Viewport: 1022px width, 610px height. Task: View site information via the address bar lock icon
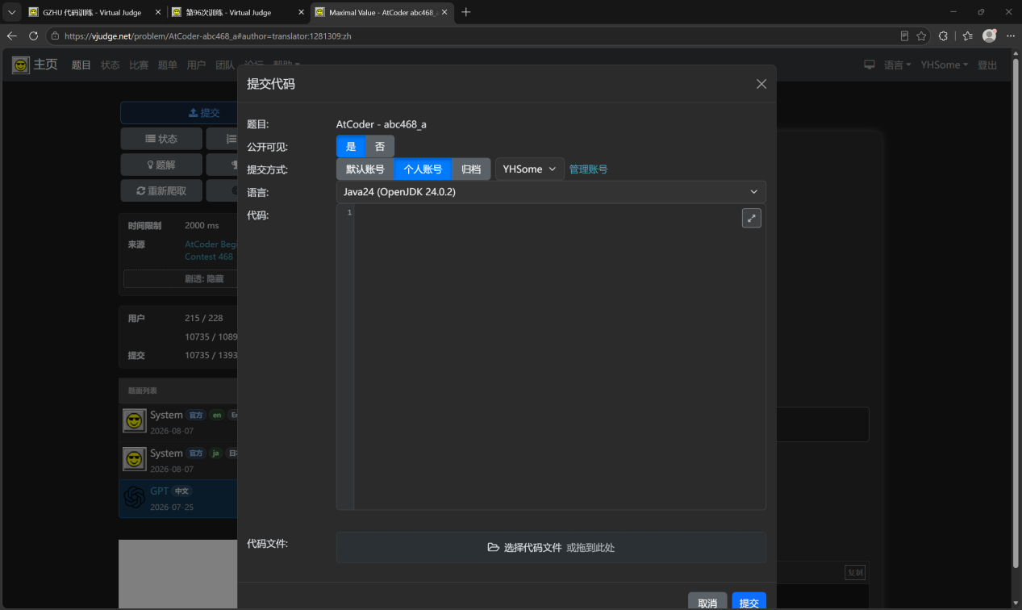click(x=55, y=36)
